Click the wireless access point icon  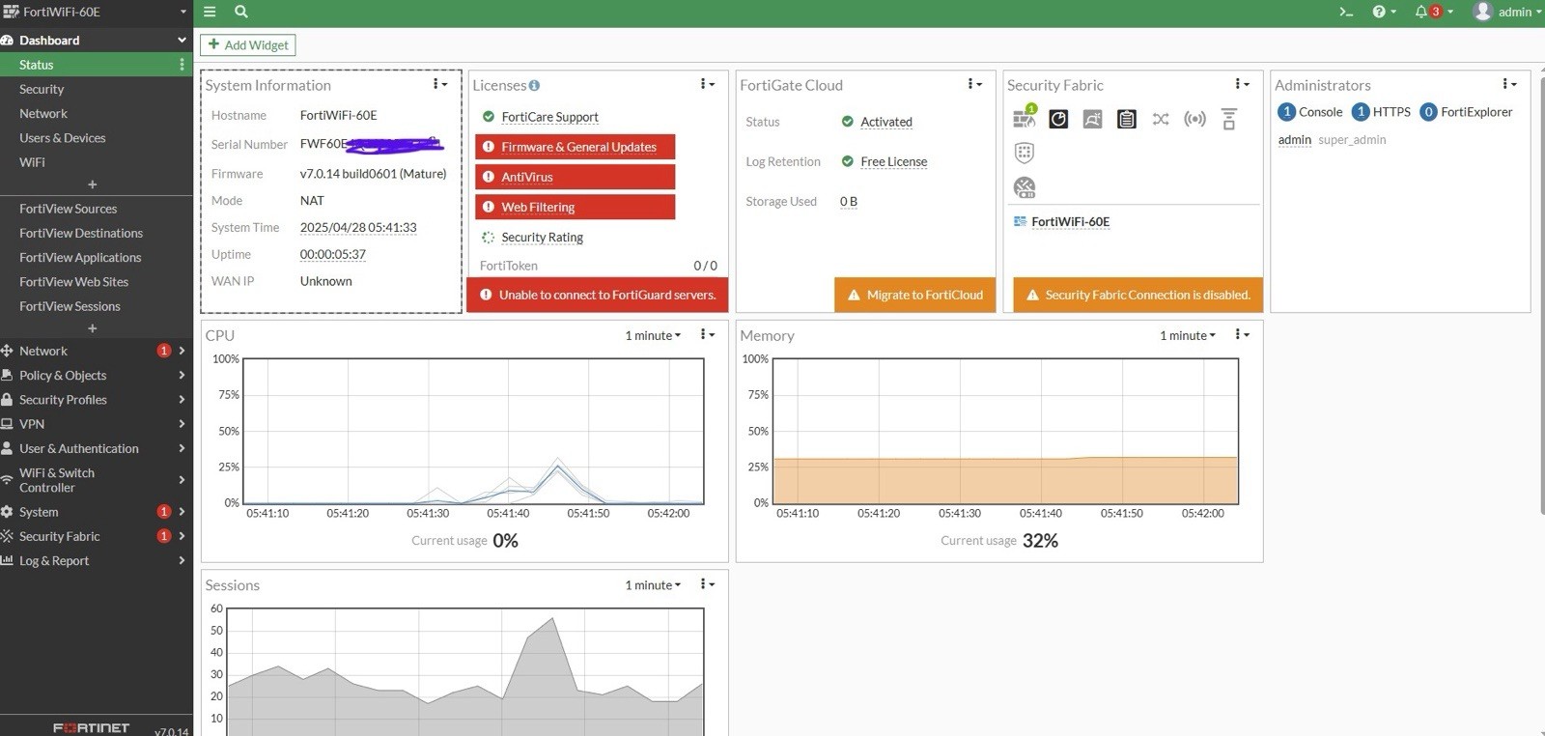coord(1194,119)
